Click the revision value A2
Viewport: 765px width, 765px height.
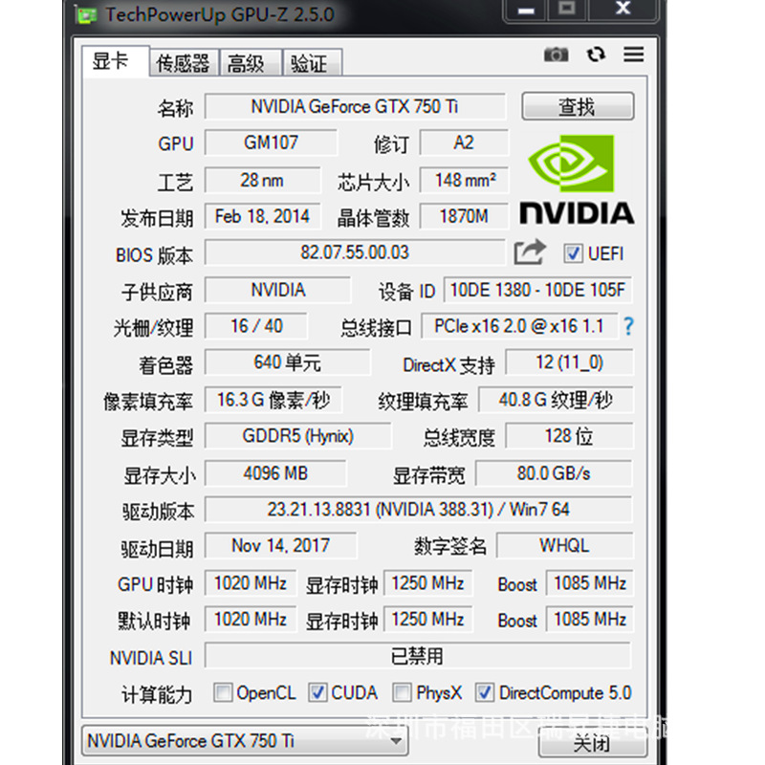point(464,142)
